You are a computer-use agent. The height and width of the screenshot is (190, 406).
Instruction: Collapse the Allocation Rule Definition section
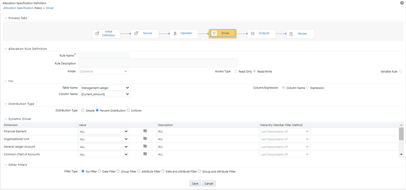coord(6,49)
